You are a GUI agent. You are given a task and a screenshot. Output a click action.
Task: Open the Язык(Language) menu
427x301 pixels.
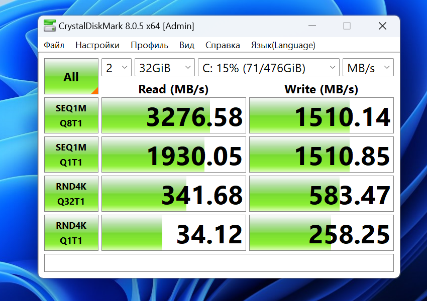point(283,45)
